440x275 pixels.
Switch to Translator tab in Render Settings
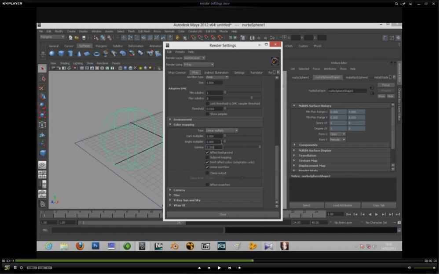click(256, 72)
